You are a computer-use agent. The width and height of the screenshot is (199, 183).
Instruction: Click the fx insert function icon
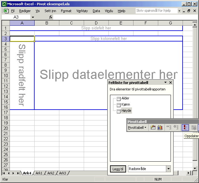click(x=51, y=17)
